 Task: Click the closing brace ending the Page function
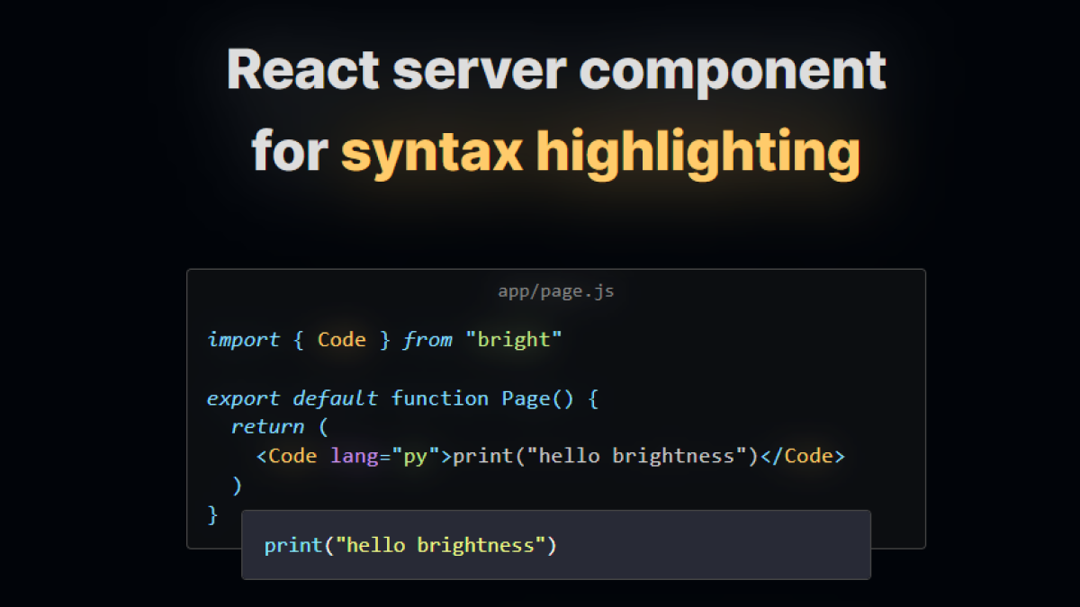211,514
